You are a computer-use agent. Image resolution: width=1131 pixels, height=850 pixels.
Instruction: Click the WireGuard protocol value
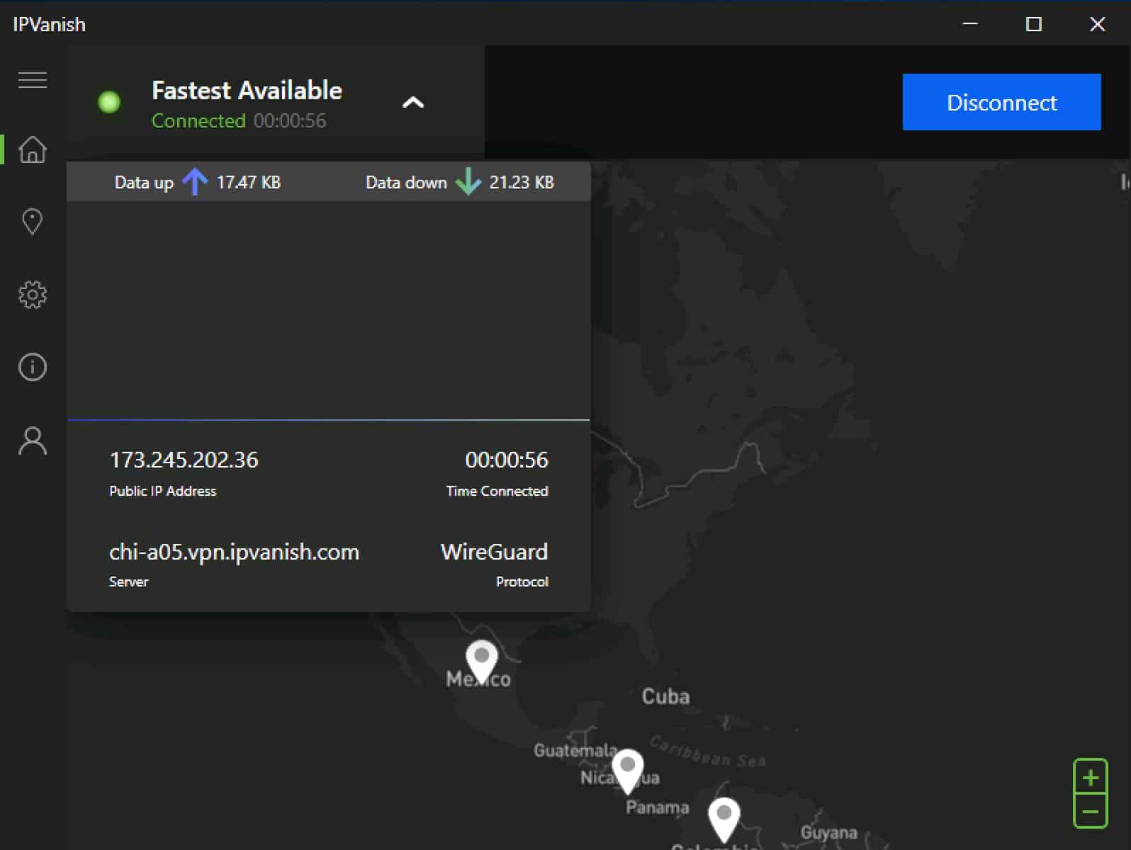point(494,552)
